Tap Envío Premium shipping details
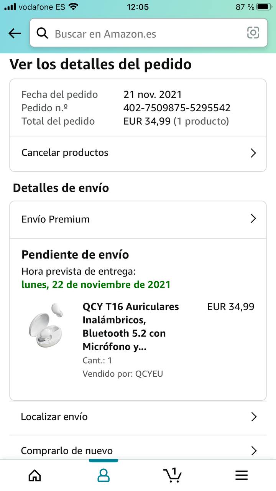The width and height of the screenshot is (276, 491). coord(56,219)
